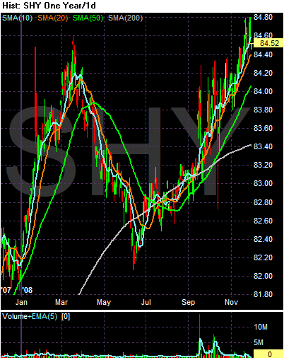Click the SMA(10) legend label

(x=17, y=18)
